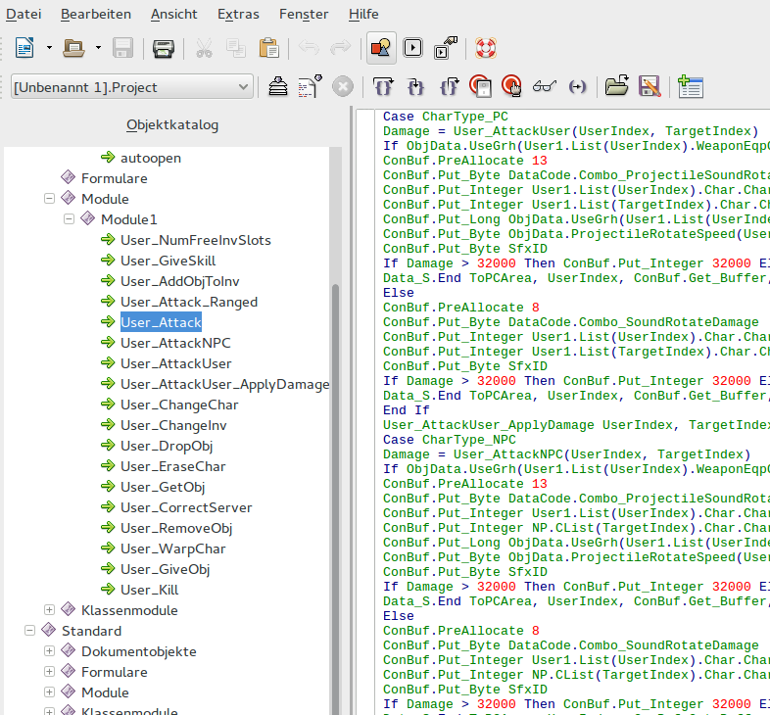Open the Extras menu
The height and width of the screenshot is (715, 770).
click(x=238, y=15)
